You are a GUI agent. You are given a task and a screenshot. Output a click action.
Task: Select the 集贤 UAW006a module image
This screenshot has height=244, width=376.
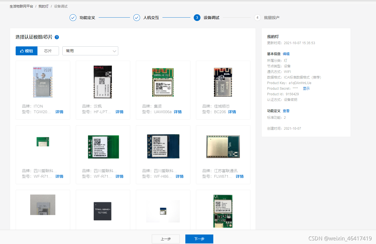(x=163, y=82)
